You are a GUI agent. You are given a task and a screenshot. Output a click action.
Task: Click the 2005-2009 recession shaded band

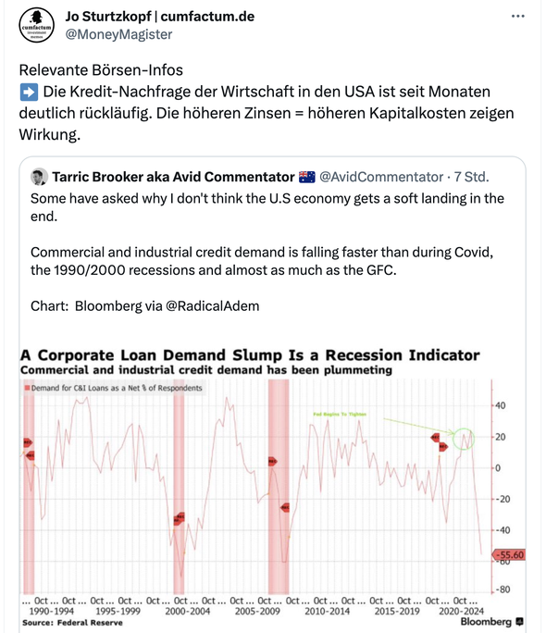click(x=279, y=487)
